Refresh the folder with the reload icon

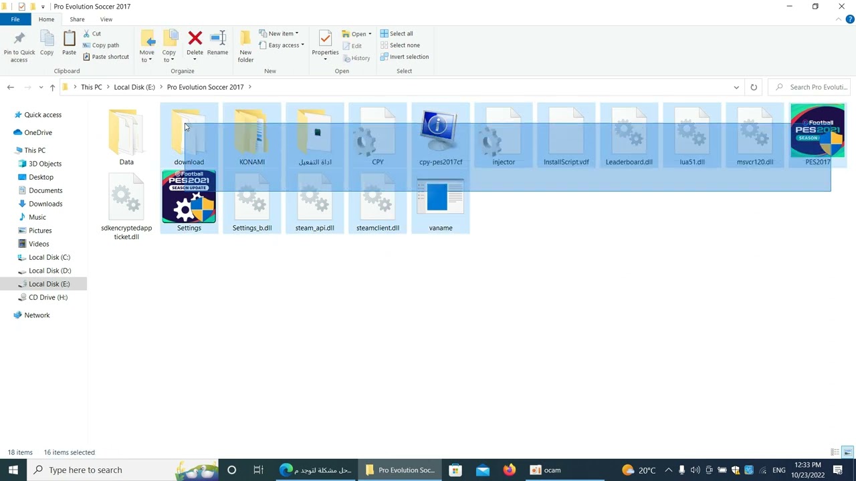coord(754,87)
